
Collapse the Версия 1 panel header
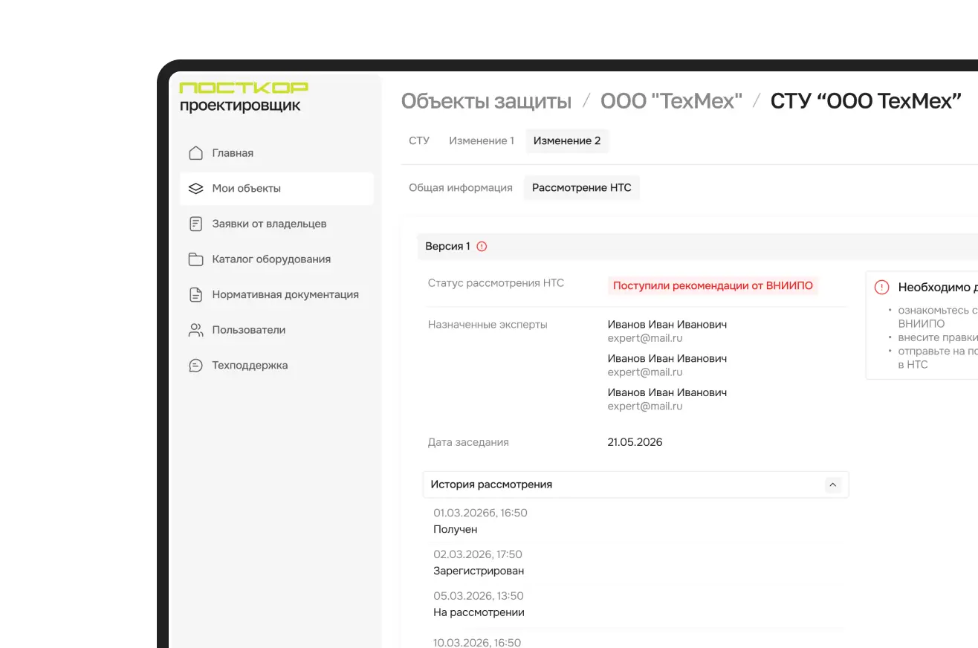point(697,247)
